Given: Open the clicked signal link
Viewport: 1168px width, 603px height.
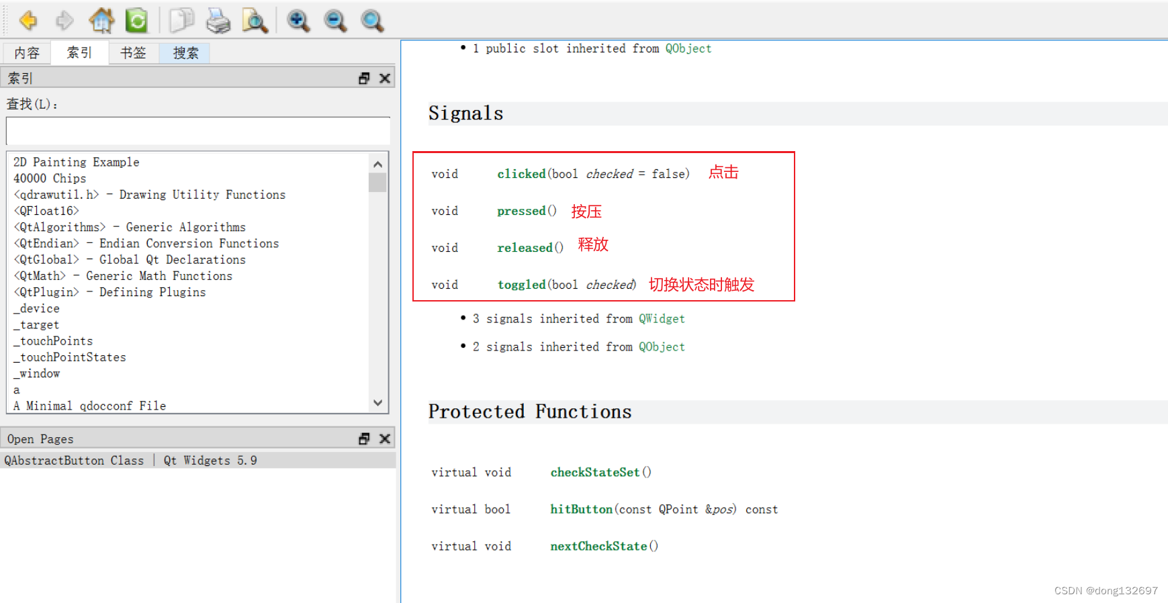Looking at the screenshot, I should pyautogui.click(x=521, y=174).
